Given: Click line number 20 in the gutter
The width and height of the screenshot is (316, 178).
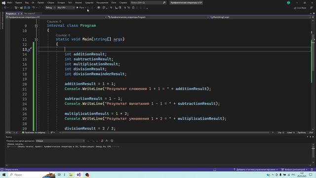Looking at the screenshot, I should click(24, 84).
